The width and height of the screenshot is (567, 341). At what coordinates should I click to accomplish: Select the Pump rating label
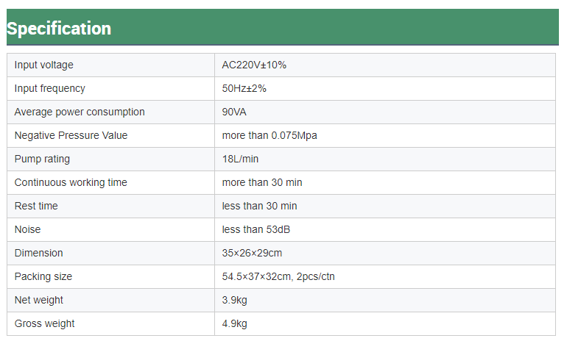[42, 159]
